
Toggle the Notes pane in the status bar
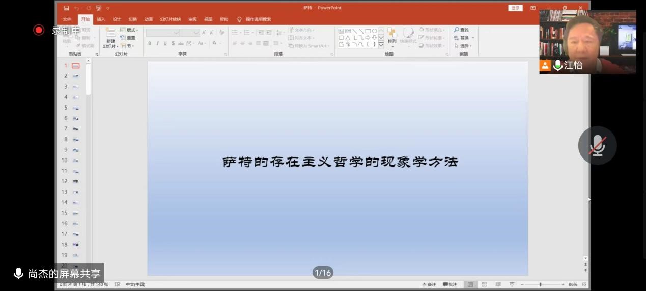(x=429, y=284)
